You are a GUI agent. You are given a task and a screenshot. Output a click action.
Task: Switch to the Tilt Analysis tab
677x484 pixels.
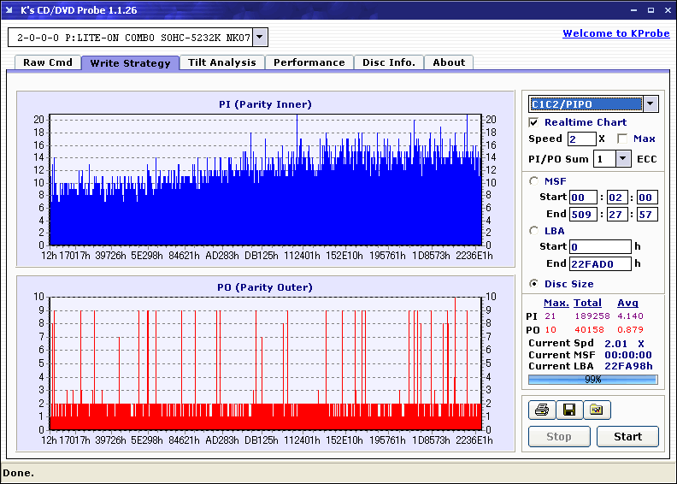pos(221,62)
